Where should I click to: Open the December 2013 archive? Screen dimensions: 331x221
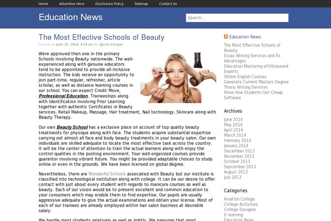click(x=239, y=151)
